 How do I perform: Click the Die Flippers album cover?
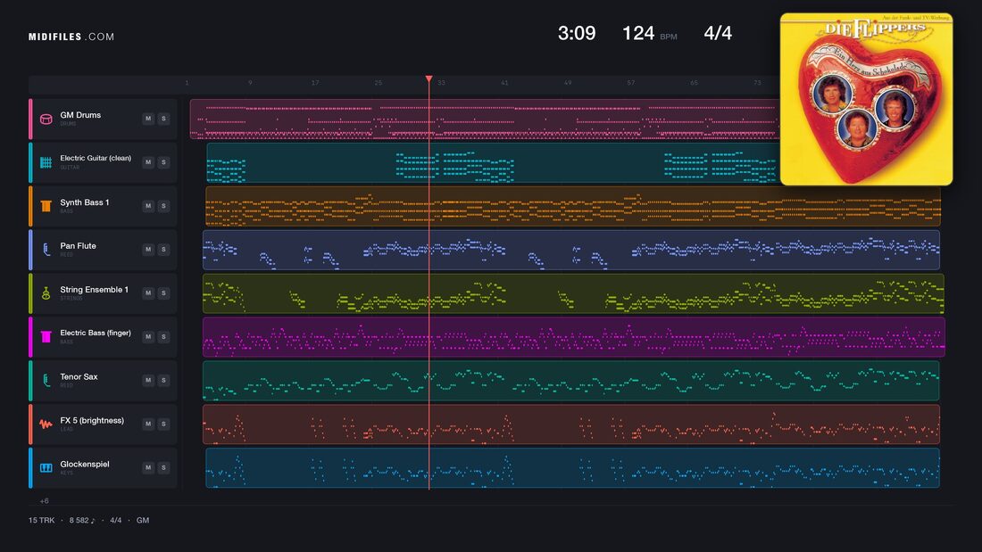866,99
